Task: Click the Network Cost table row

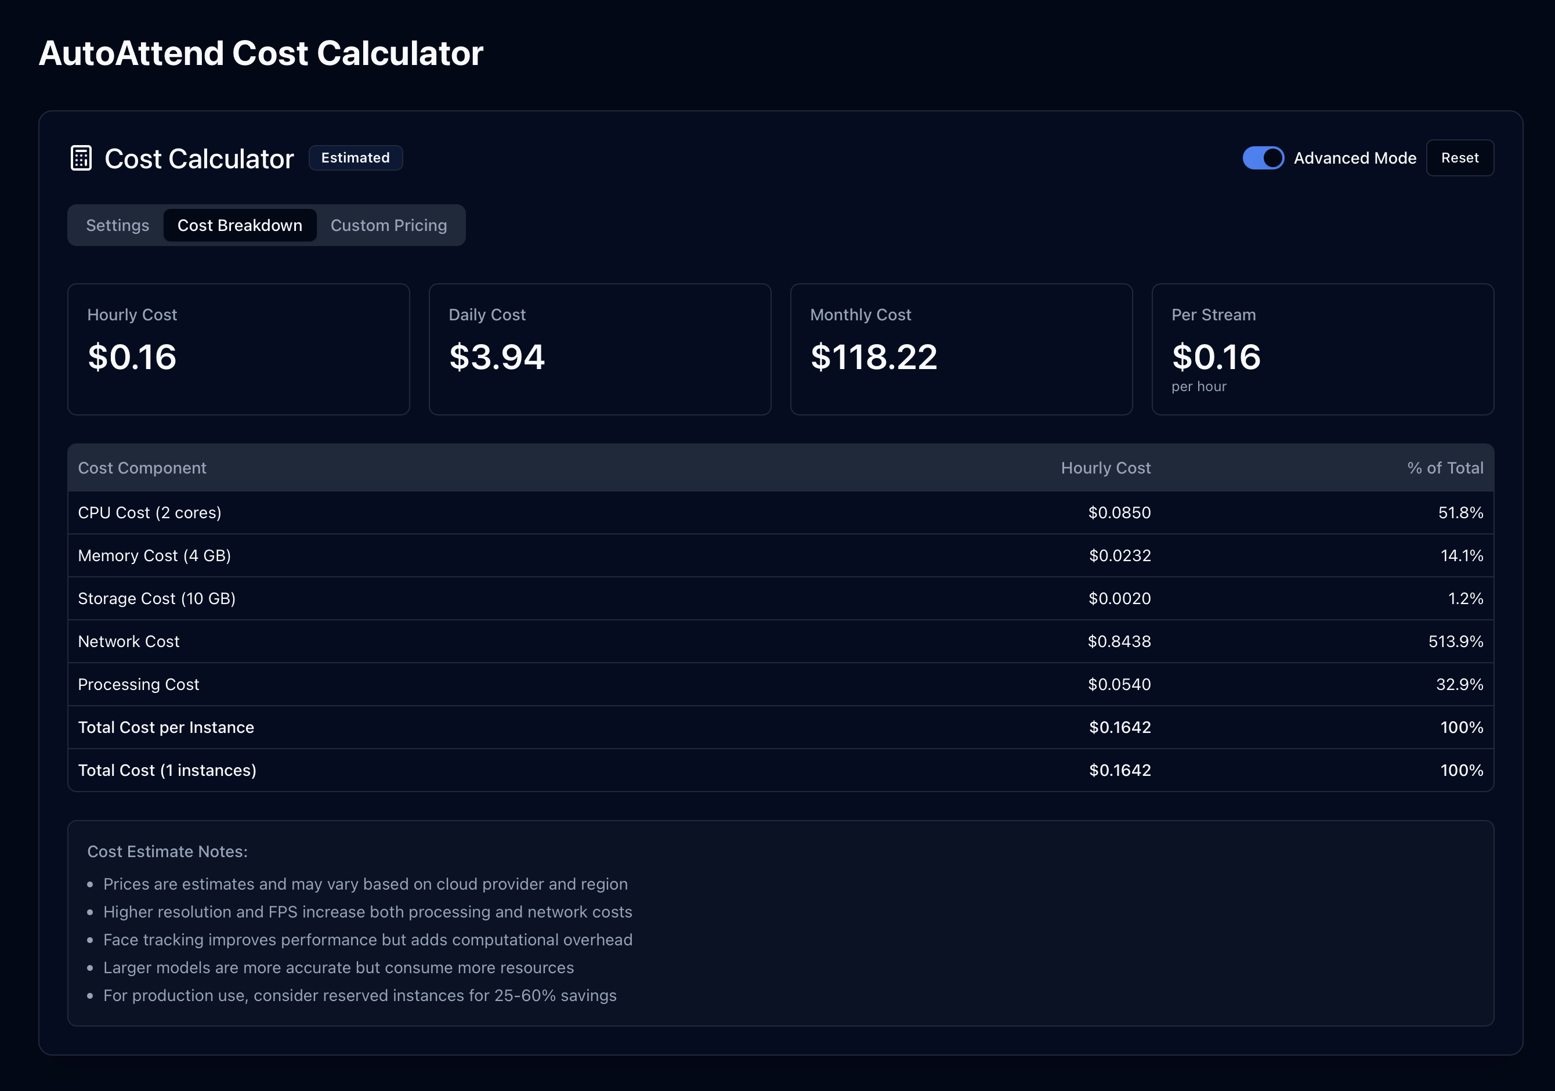Action: (780, 641)
